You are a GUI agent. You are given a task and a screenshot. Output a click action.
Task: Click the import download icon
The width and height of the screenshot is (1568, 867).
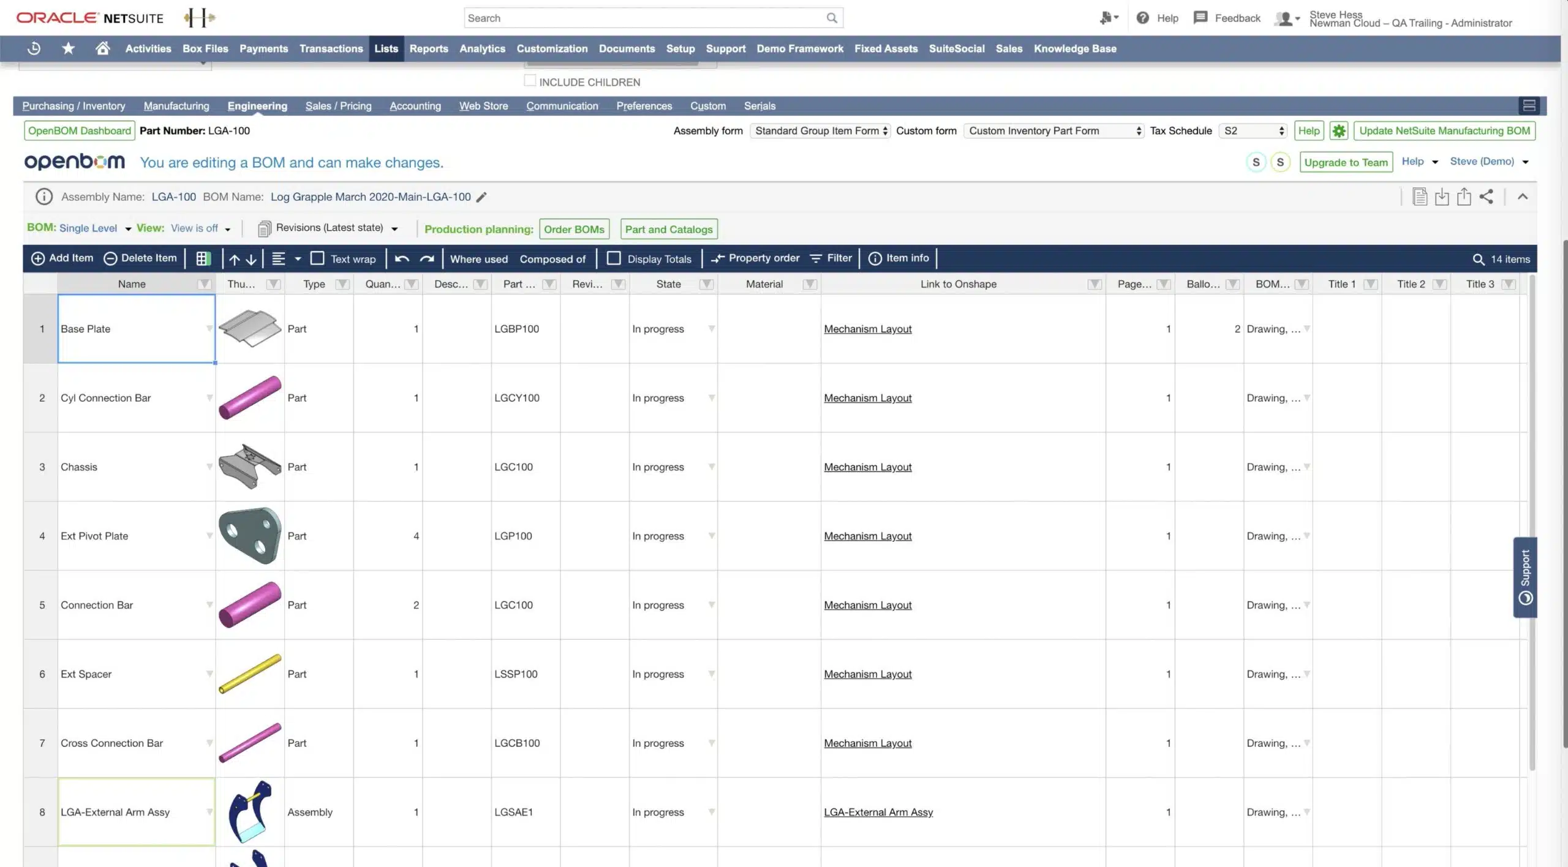pos(1442,197)
